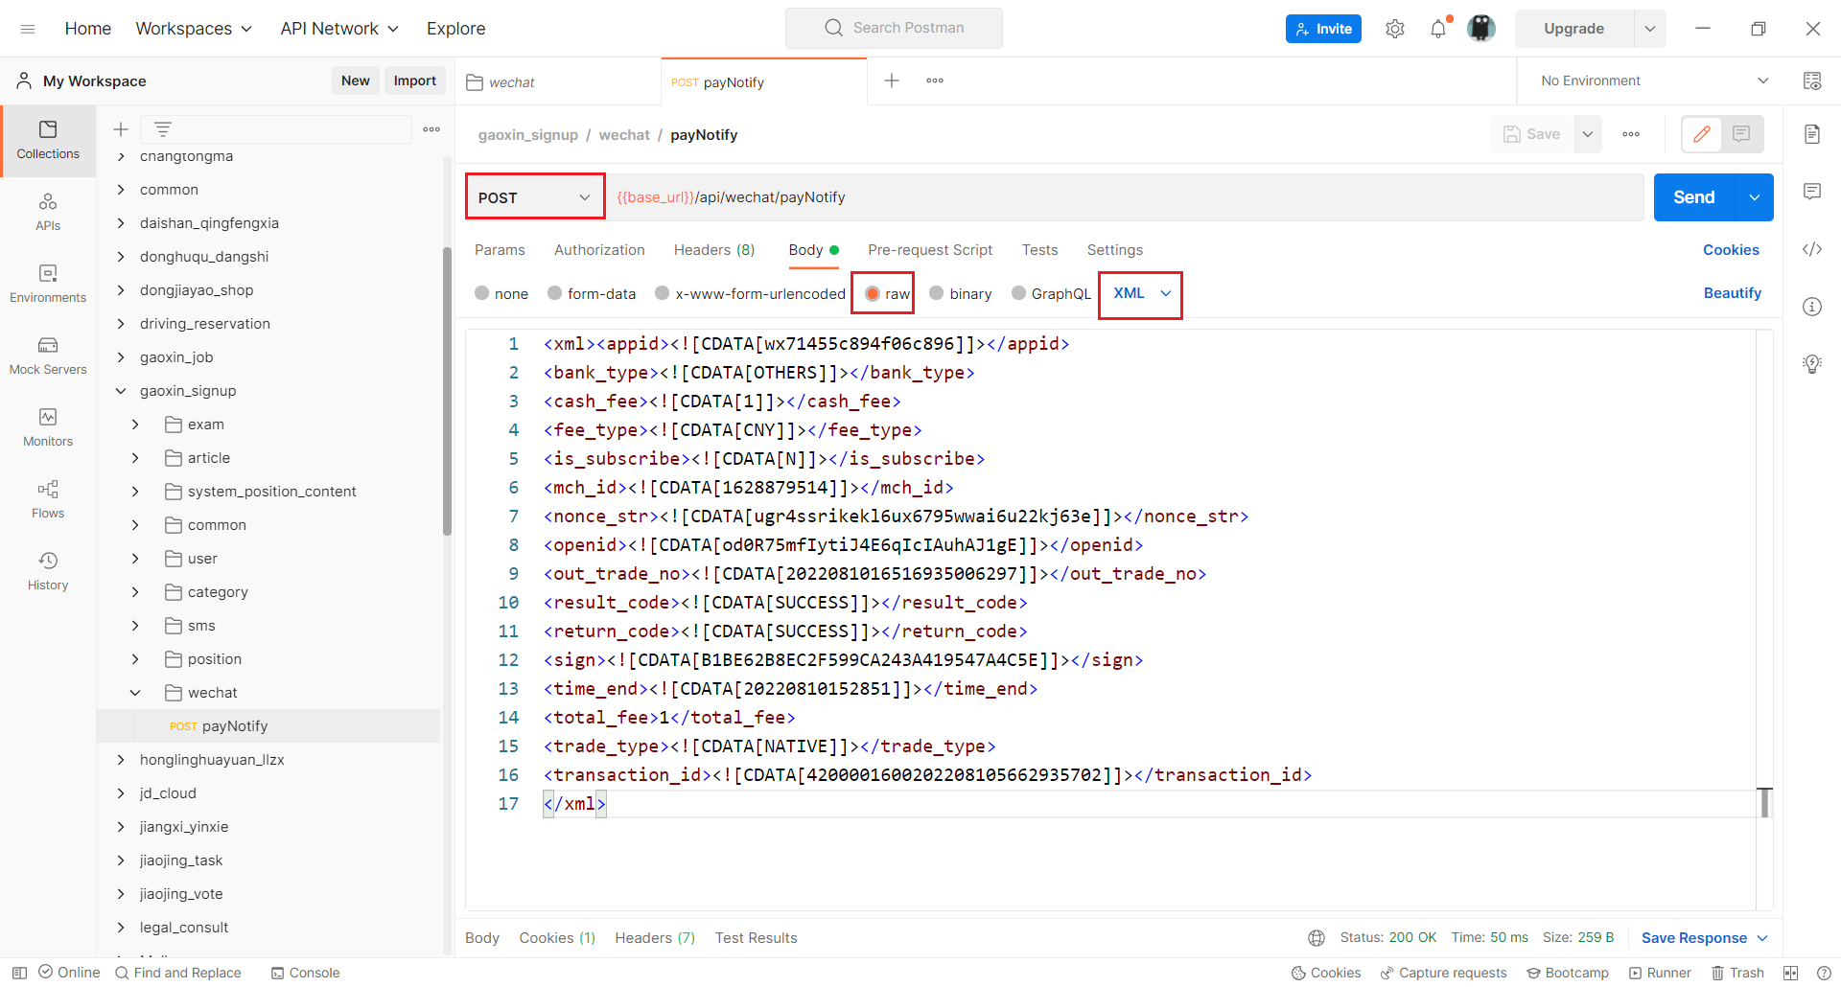Screen dimensions: 1841x987
Task: Expand the gaoxin_job collection
Action: pos(121,357)
